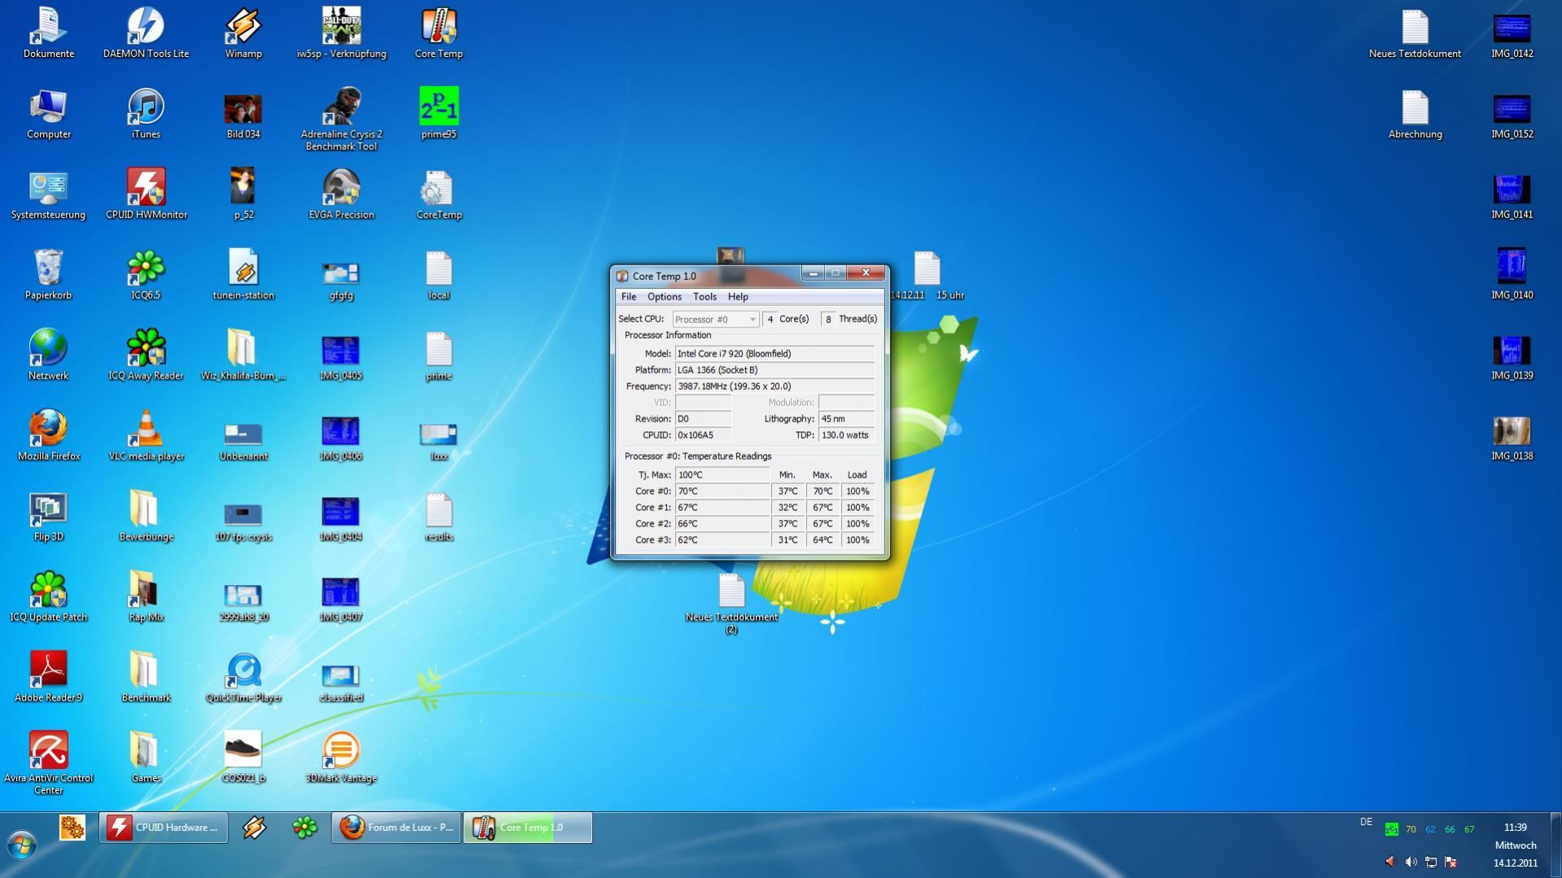Open the Rap Mix folder shortcut
The width and height of the screenshot is (1562, 878).
click(x=146, y=596)
